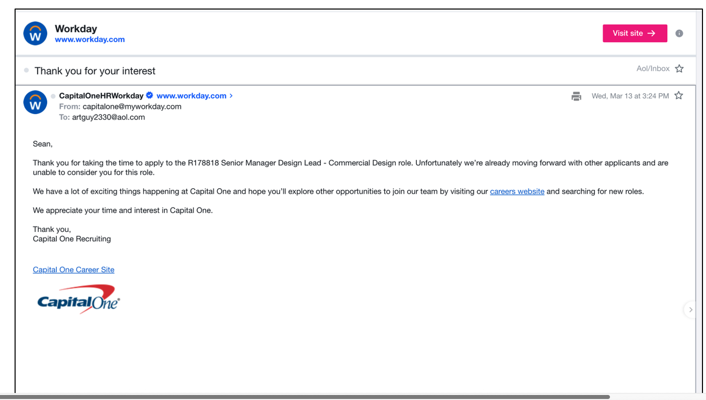Click the 'Sean,' greeting line
Viewport: 706px width, 400px height.
click(x=43, y=144)
